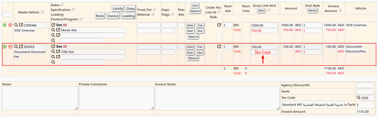This screenshot has width=378, height=118.
Task: Add a line using CINEMA row's green plus
Action: pos(5,25)
